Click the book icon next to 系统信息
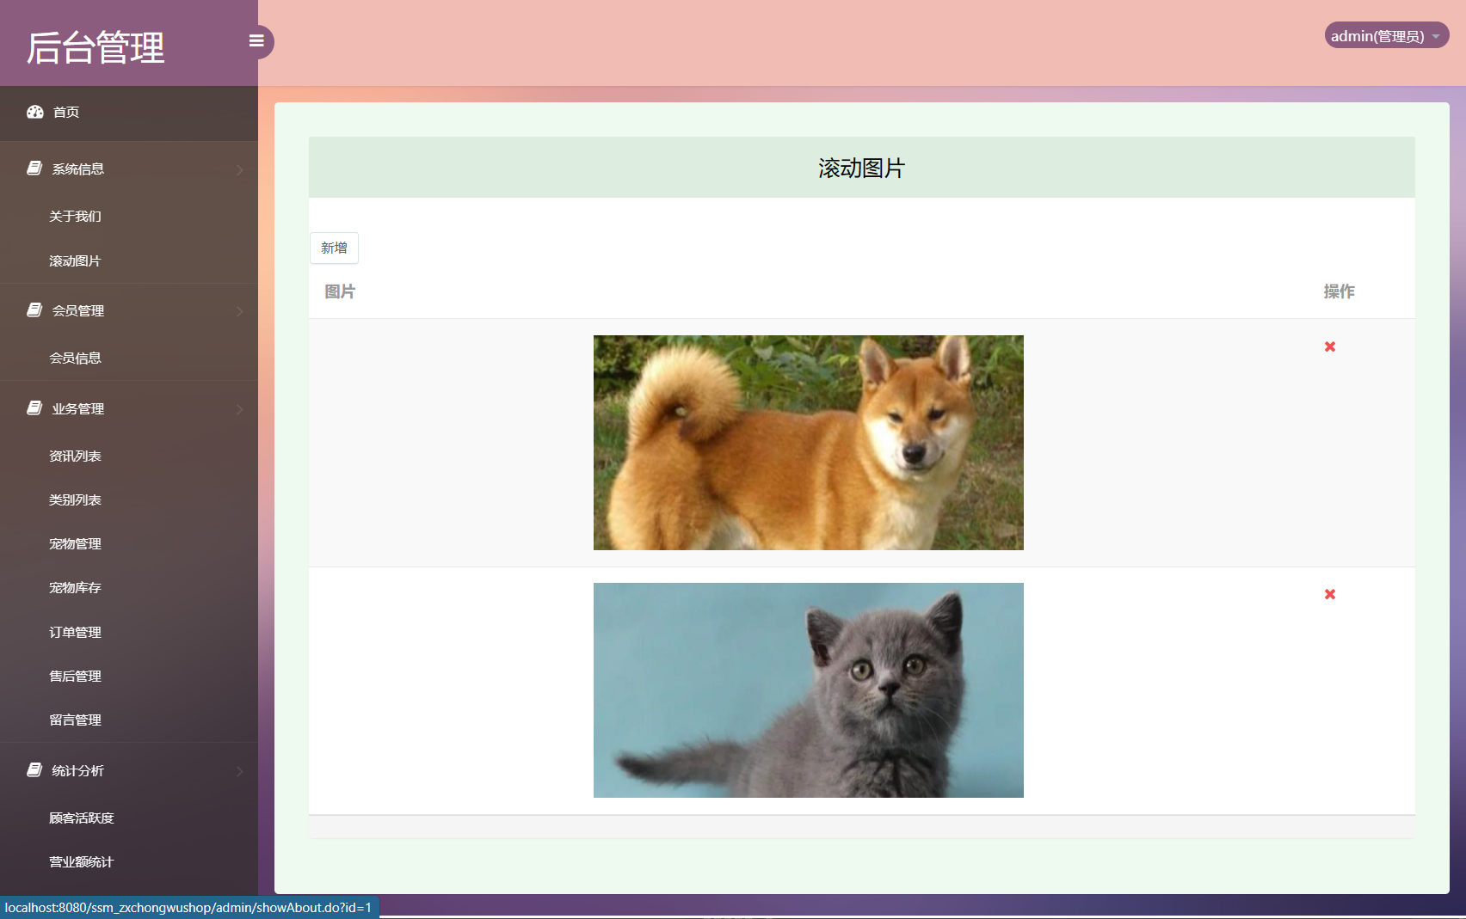The image size is (1466, 919). click(34, 168)
